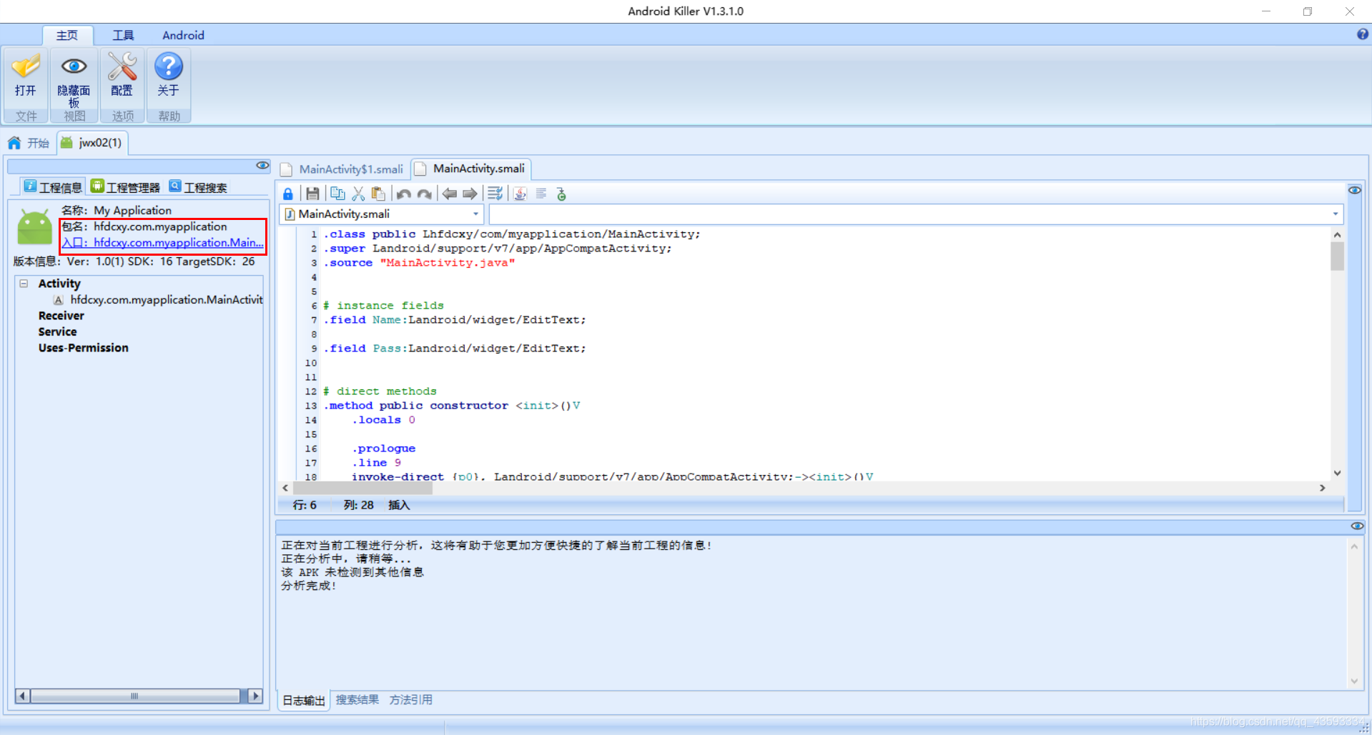Image resolution: width=1372 pixels, height=735 pixels.
Task: Click up arrow of code editor scrollbar
Action: click(1337, 234)
